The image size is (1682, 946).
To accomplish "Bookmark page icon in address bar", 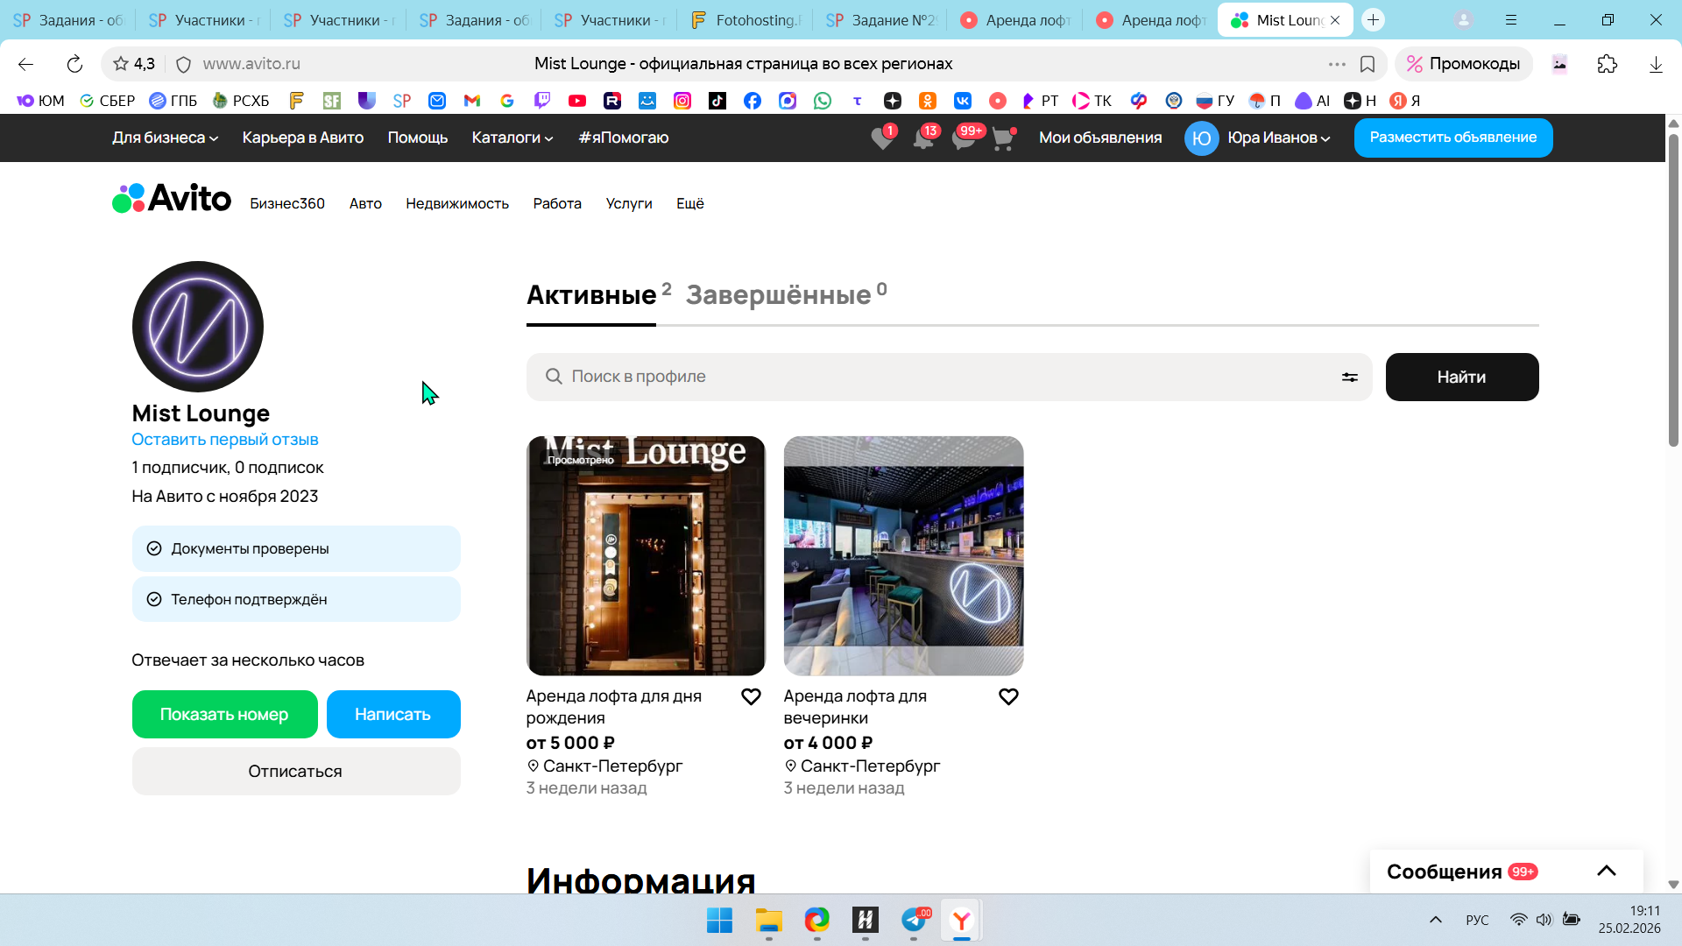I will (x=1368, y=64).
